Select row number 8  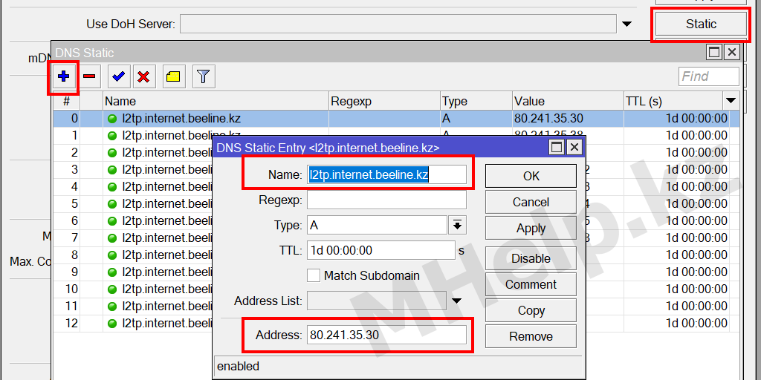(x=74, y=255)
